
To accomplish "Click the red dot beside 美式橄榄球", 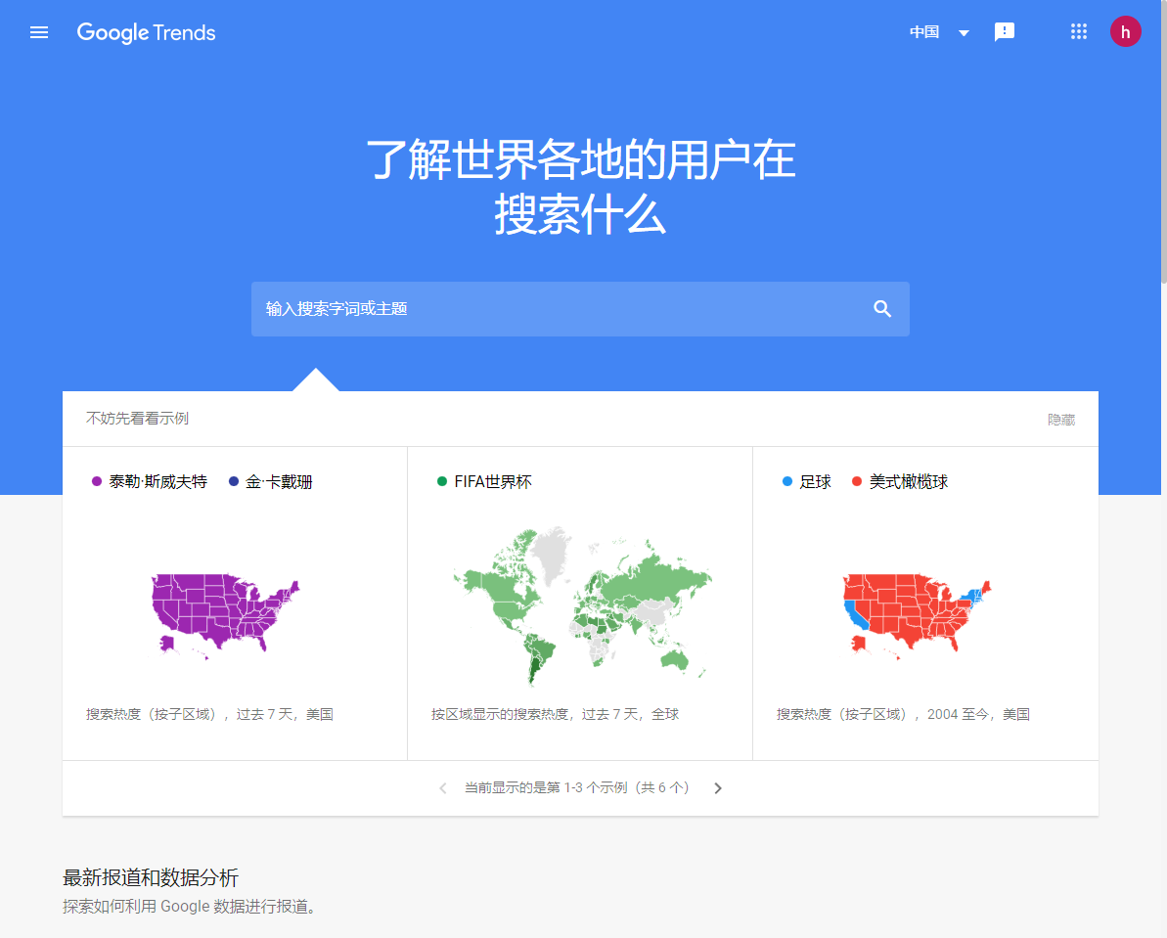I will tap(857, 481).
